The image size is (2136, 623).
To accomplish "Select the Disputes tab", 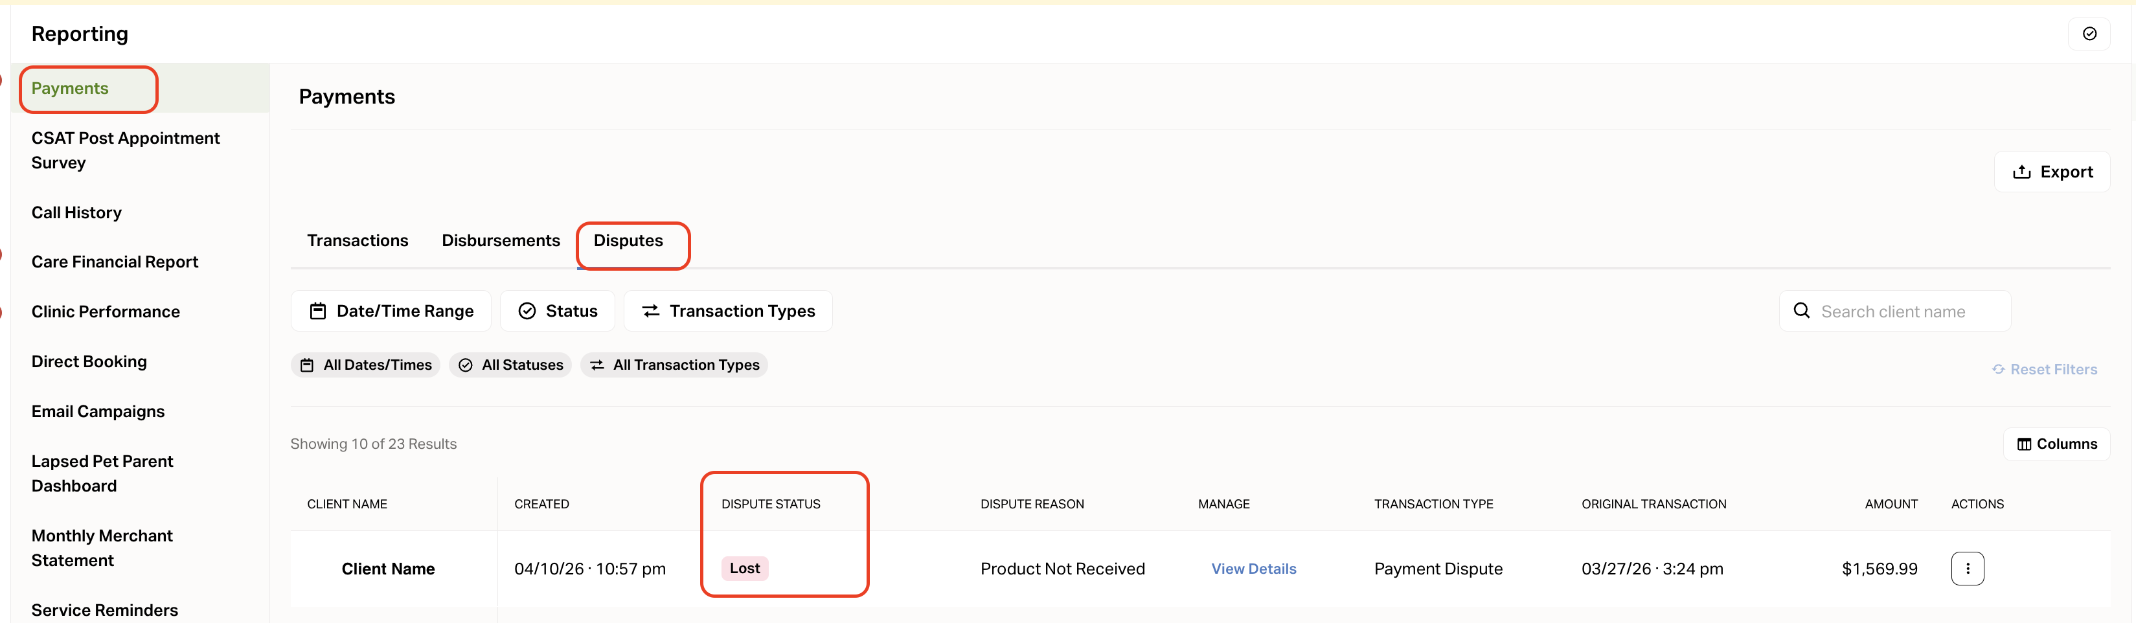I will pos(628,240).
